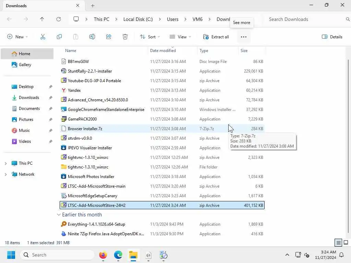
Task: Expand This PC in navigation pane
Action: (5, 163)
